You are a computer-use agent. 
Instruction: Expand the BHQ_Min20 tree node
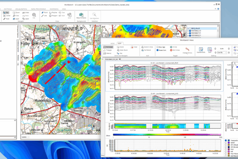[x=188, y=28]
